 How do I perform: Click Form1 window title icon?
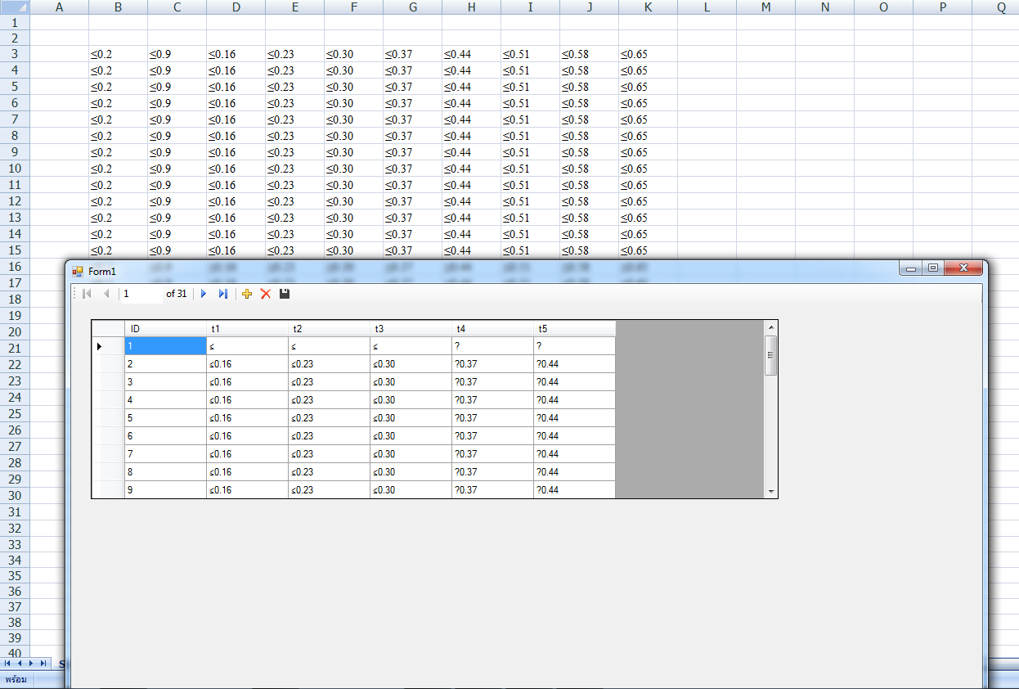click(78, 271)
